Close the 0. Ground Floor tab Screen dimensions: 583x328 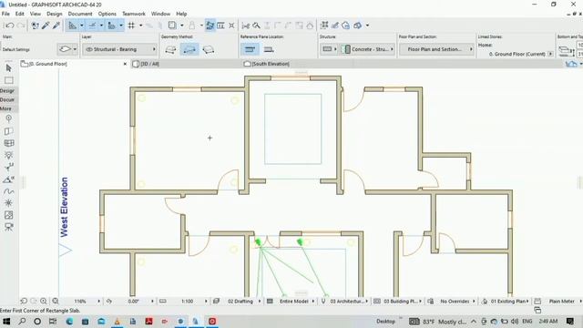[125, 64]
